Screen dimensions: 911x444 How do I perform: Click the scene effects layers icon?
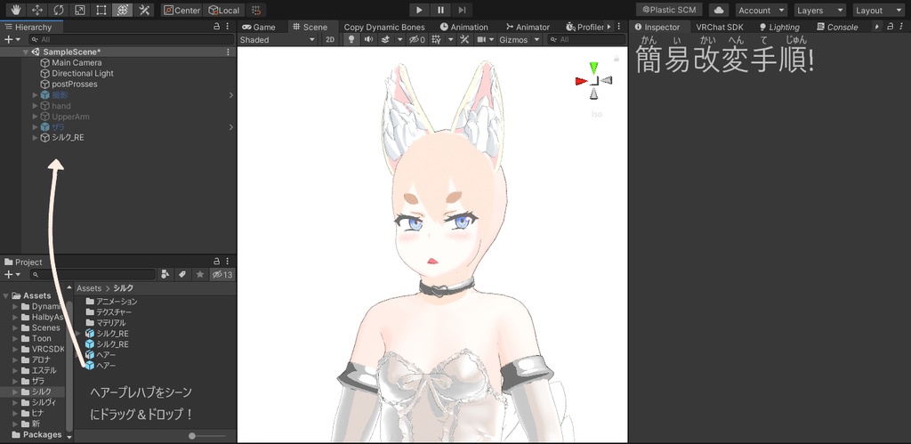pos(384,39)
